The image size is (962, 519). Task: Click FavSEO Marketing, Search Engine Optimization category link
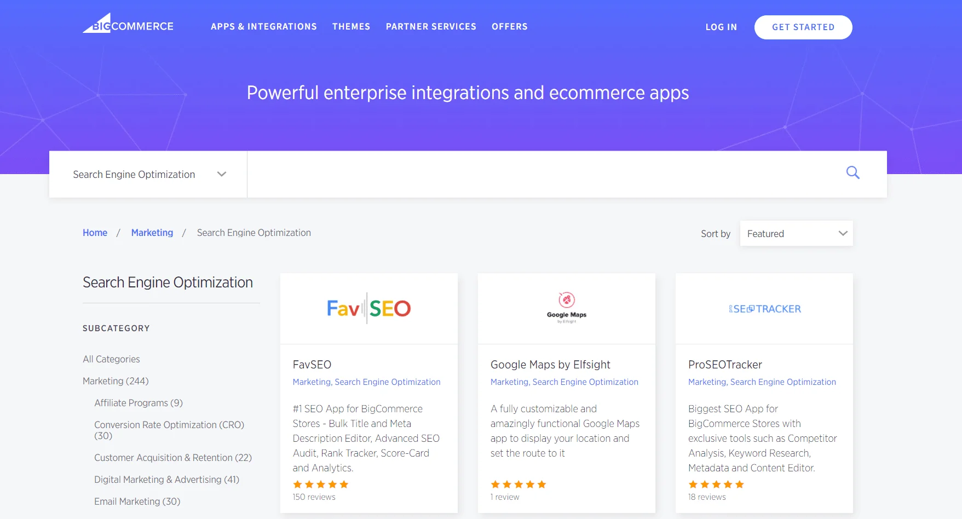pyautogui.click(x=366, y=382)
